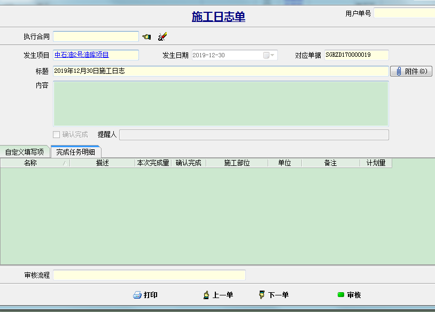Click the 标题 title input field

pos(221,71)
